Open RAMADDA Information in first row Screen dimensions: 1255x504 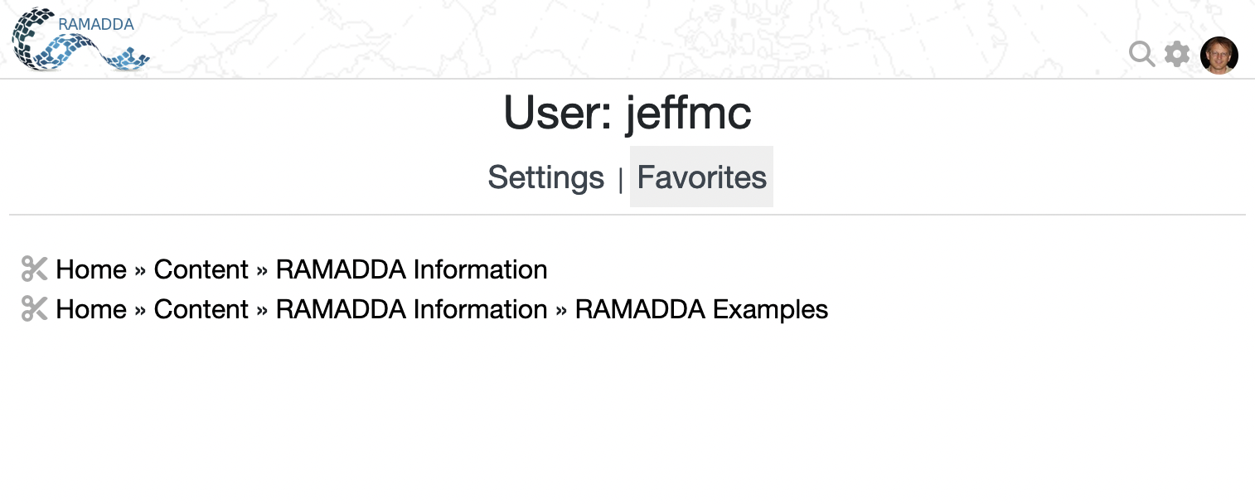pyautogui.click(x=411, y=269)
